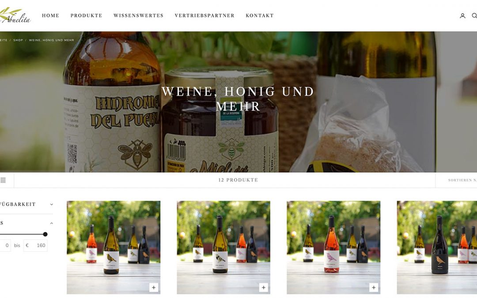Navigate to Kontakt page
This screenshot has height=298, width=477.
click(x=260, y=15)
